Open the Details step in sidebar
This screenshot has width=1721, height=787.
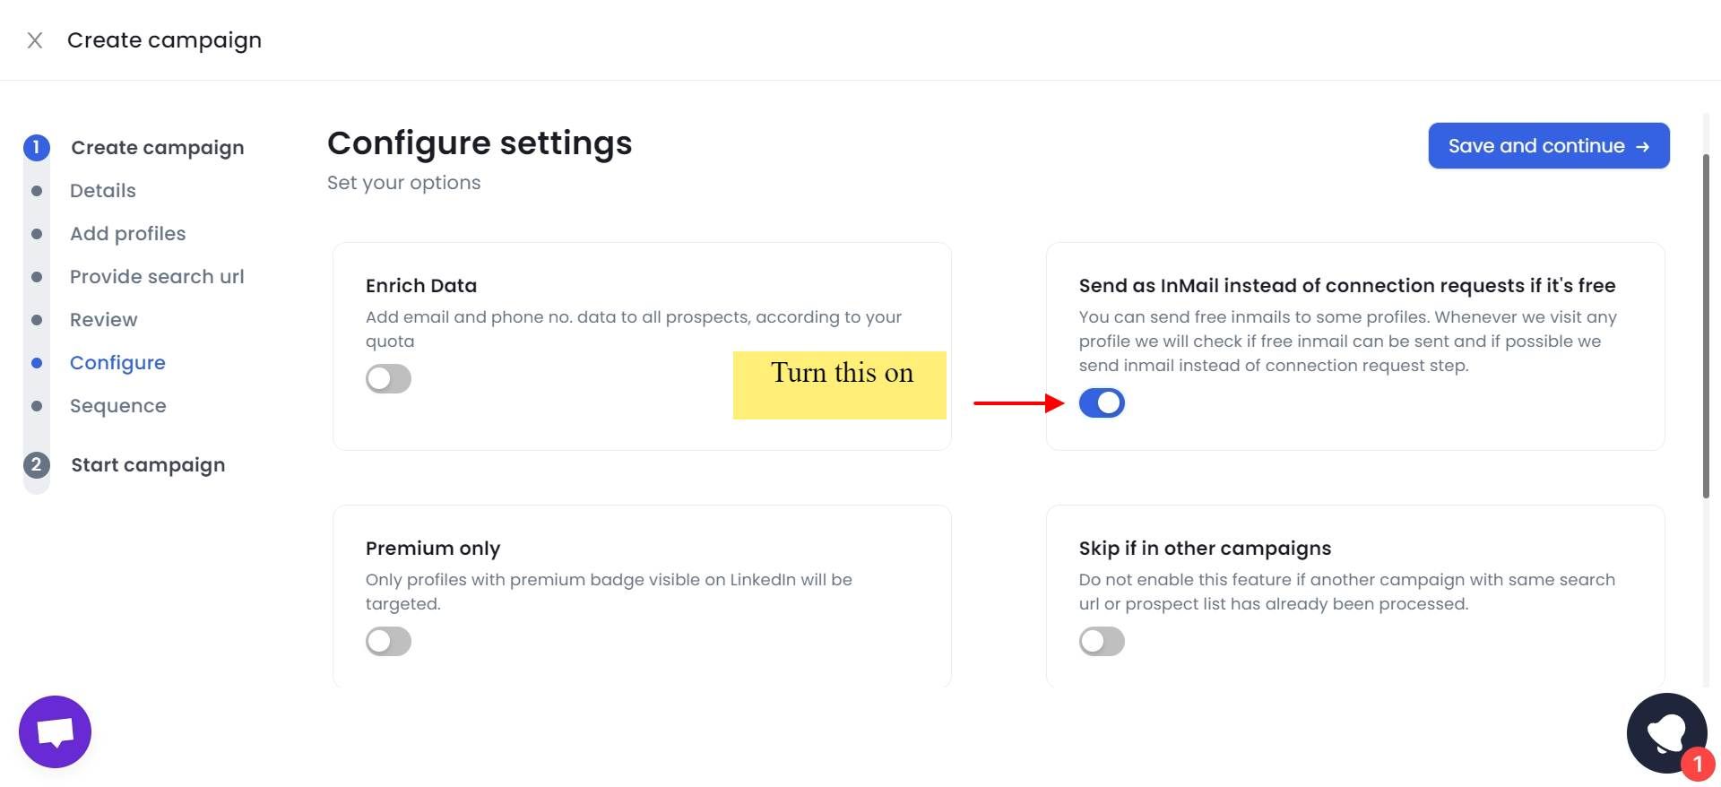[x=102, y=190]
